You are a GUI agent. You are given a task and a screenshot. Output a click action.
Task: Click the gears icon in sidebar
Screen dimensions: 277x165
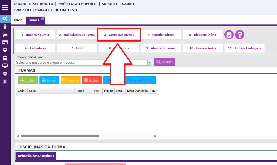(5, 19)
